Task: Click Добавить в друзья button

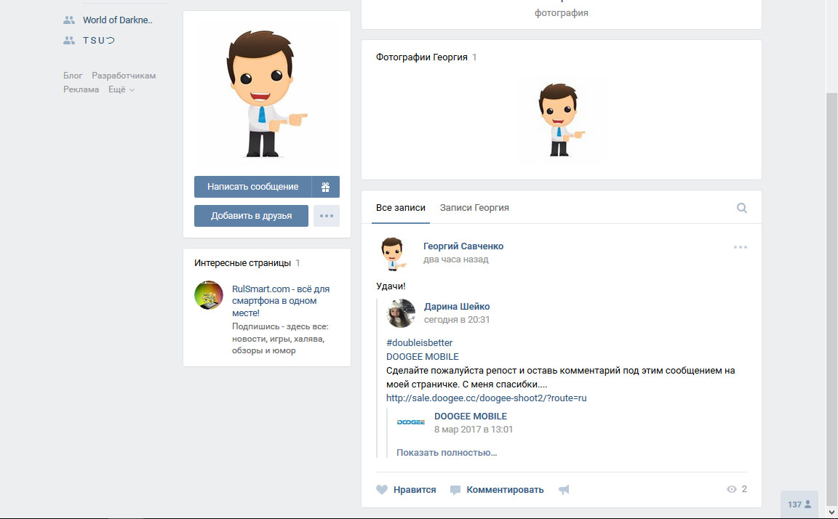Action: point(251,216)
